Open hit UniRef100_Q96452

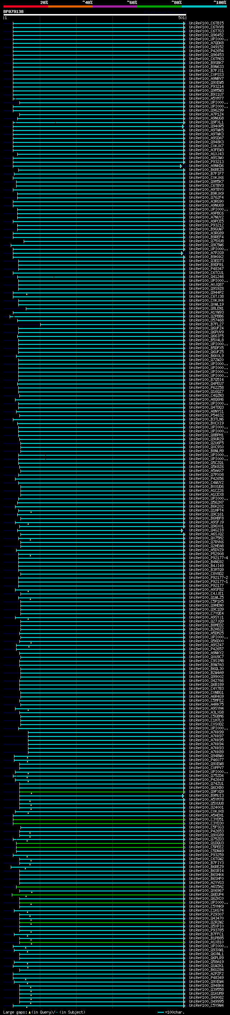click(206, 35)
